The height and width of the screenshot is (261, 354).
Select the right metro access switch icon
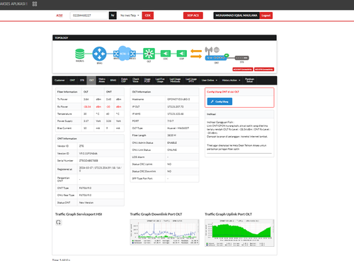tap(132, 54)
